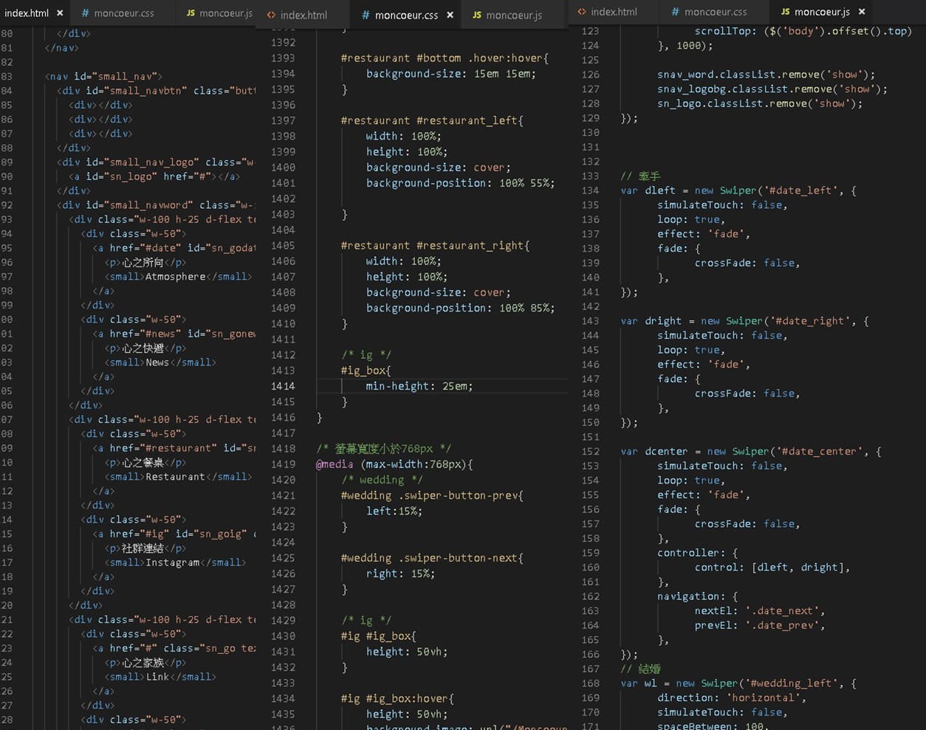Click "nextEl: '.date_next'," in JS
The height and width of the screenshot is (730, 926).
760,611
